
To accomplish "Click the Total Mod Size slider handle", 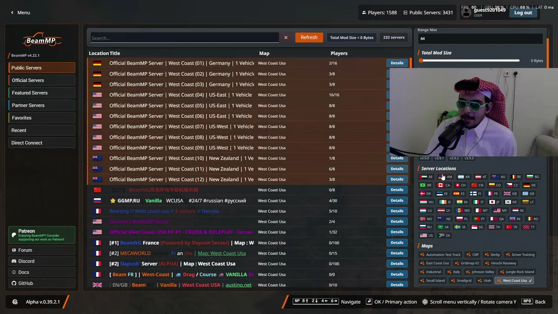I will tap(421, 61).
